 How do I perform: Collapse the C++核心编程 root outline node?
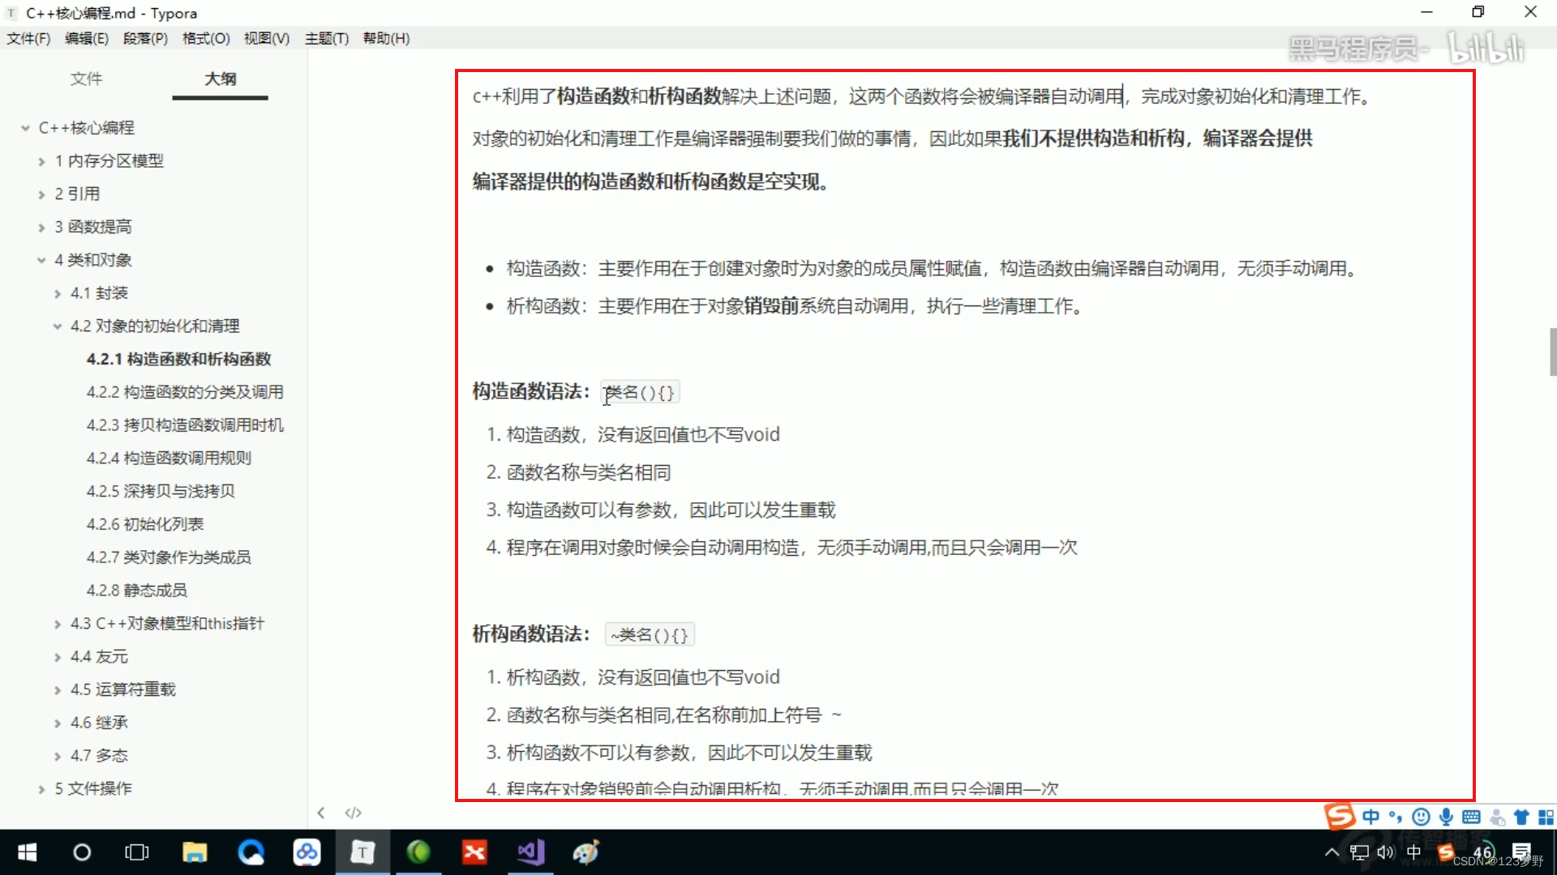coord(25,128)
